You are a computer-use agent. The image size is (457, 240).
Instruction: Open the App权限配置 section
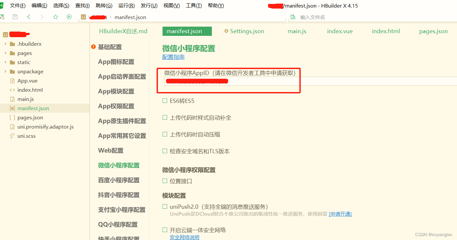[x=116, y=106]
